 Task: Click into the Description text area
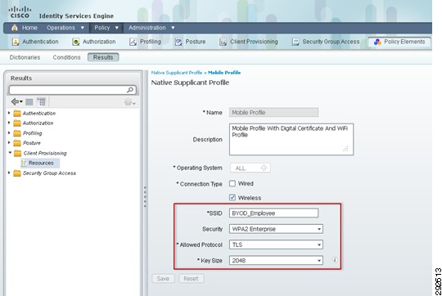[291, 139]
